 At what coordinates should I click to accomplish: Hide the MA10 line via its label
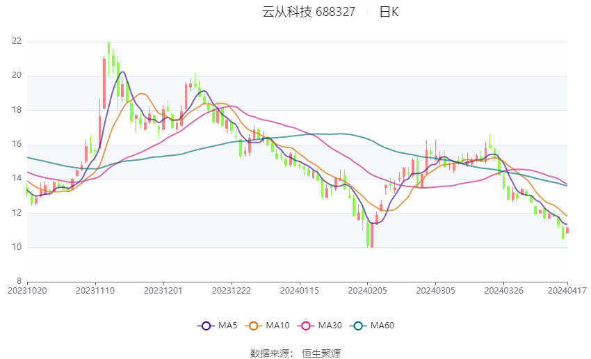point(277,326)
